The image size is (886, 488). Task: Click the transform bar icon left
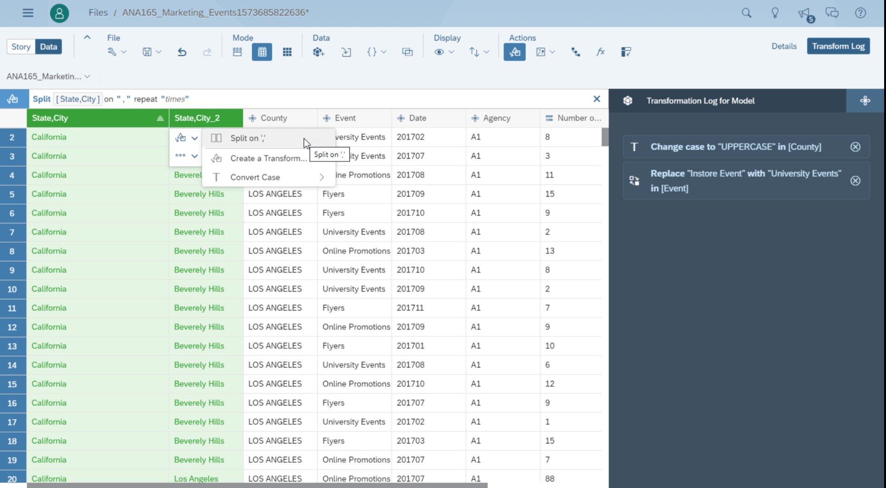13,99
